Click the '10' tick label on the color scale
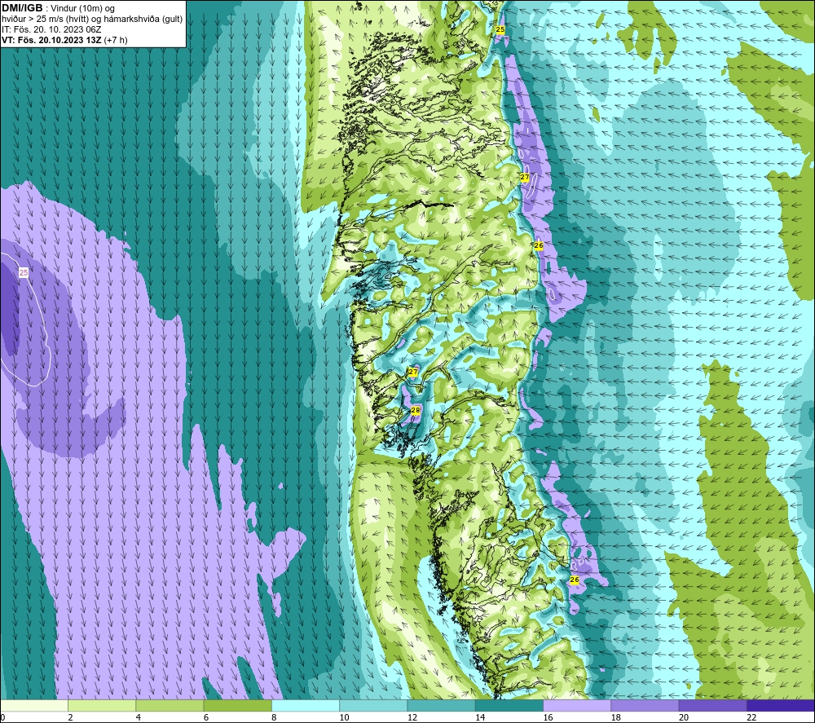Viewport: 815px width, 723px height. tap(344, 718)
